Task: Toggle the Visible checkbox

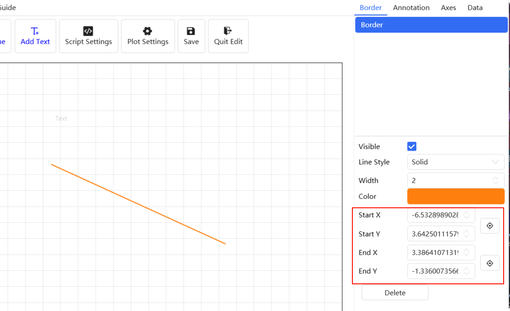Action: tap(412, 146)
